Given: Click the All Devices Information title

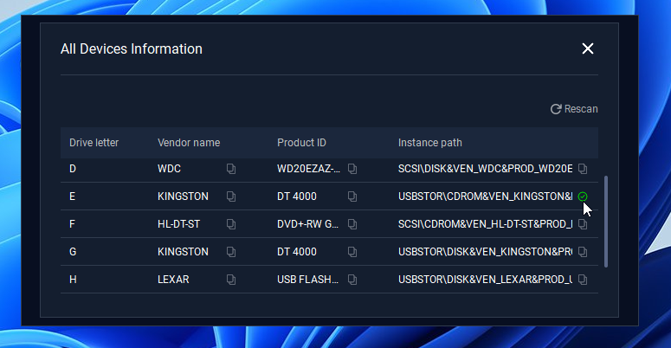Looking at the screenshot, I should pos(132,48).
